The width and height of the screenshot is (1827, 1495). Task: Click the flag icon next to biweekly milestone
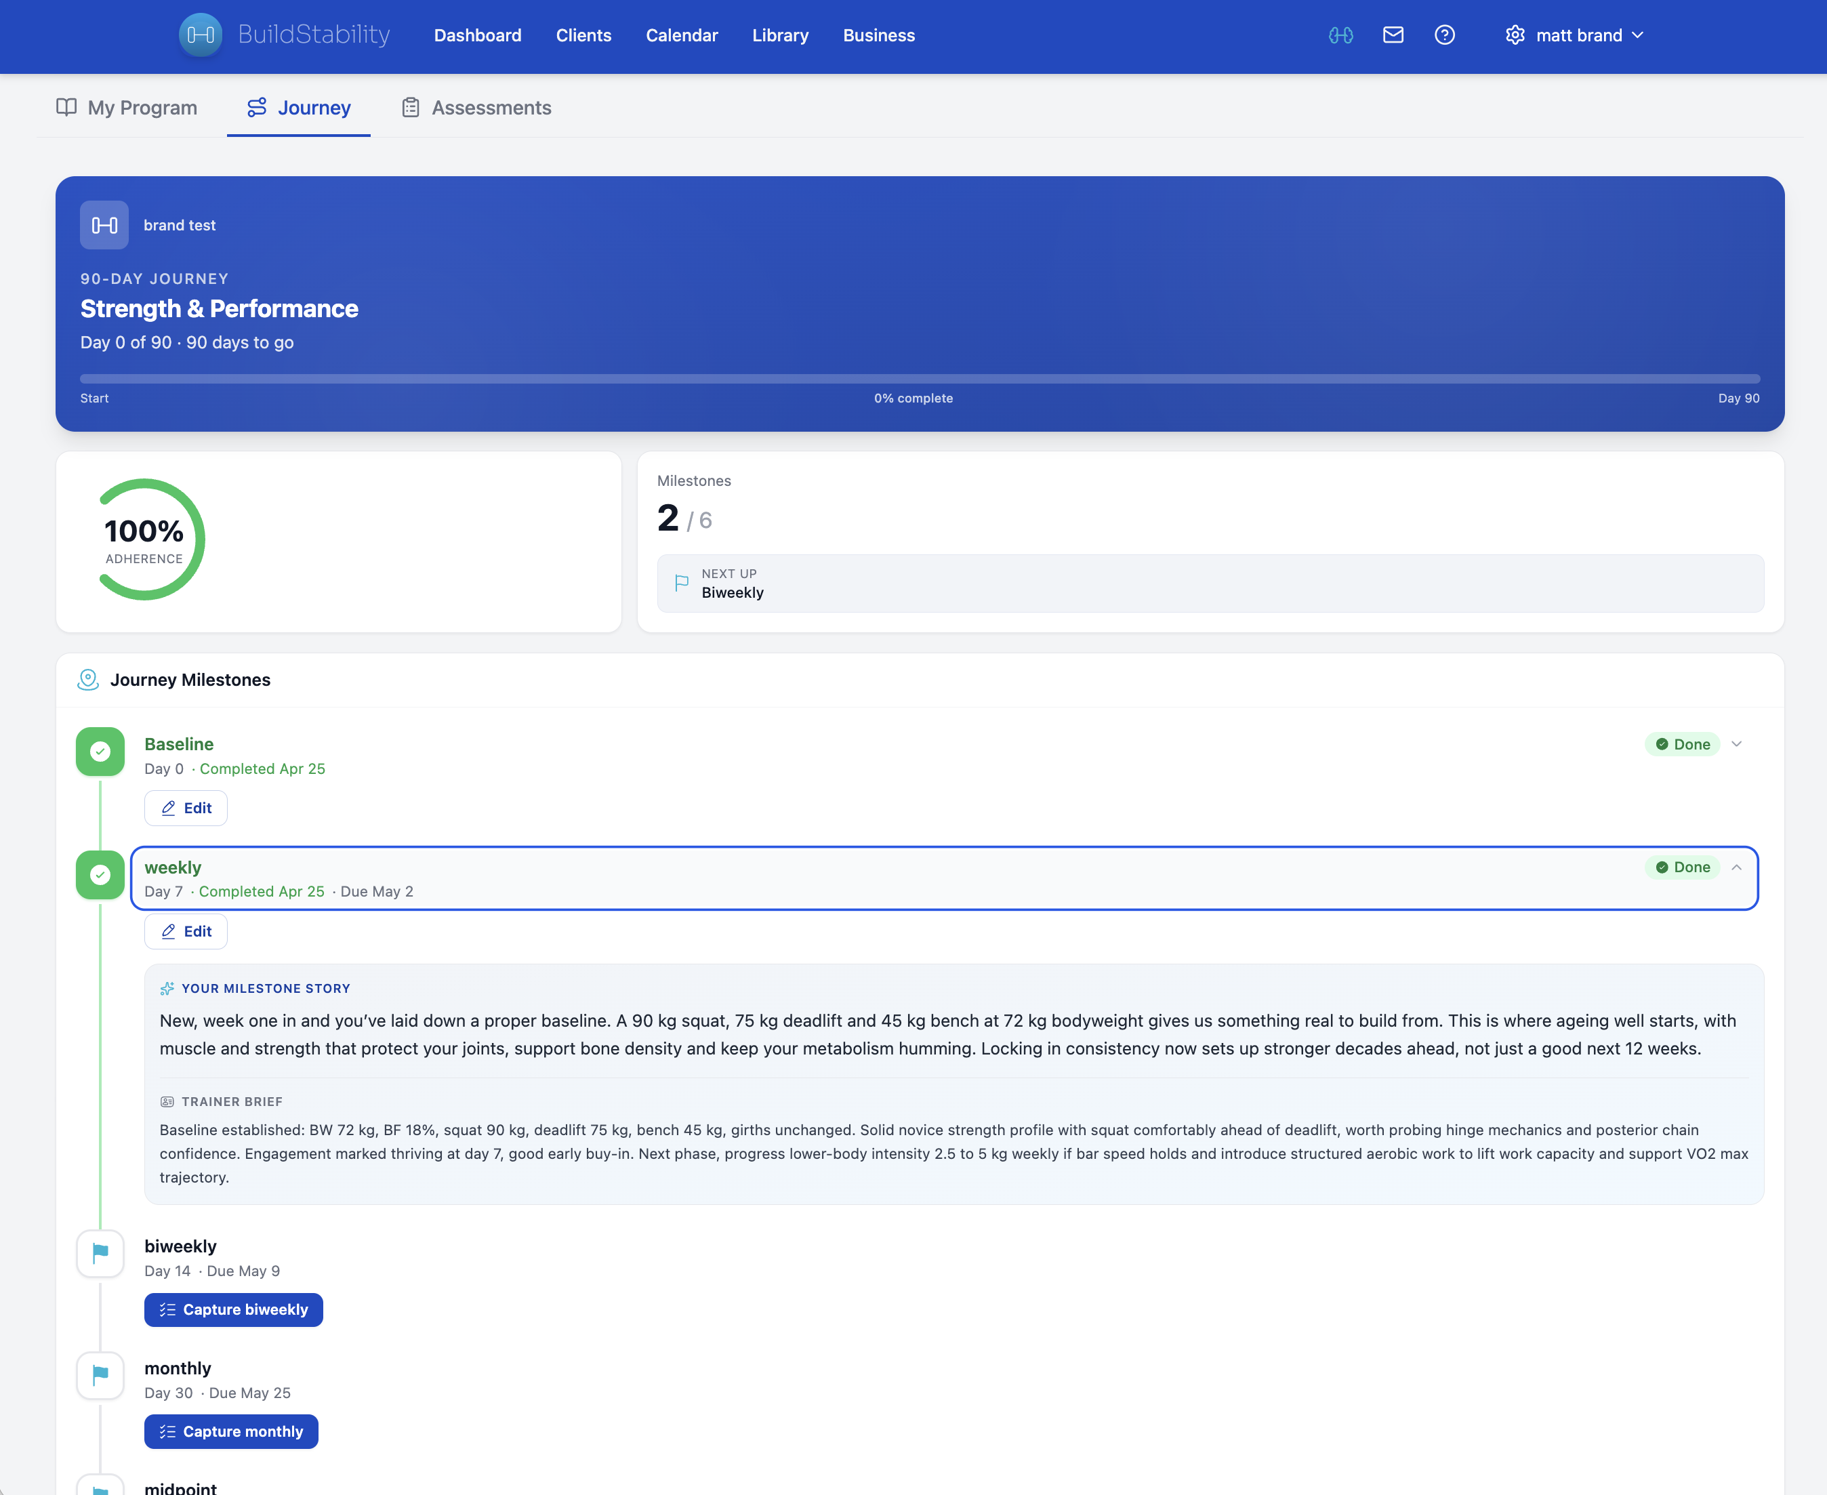100,1254
